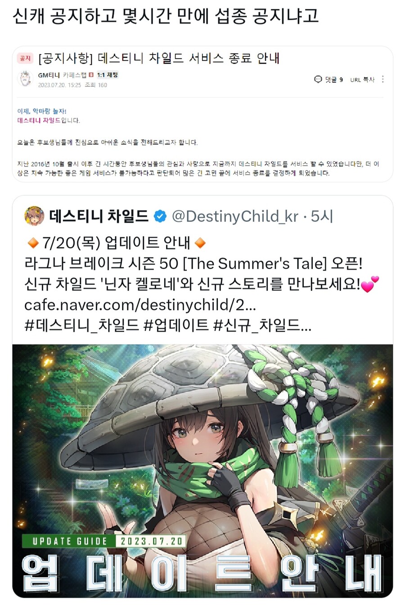Open the 댓글 9 comments icon
This screenshot has width=405, height=609.
coord(318,80)
